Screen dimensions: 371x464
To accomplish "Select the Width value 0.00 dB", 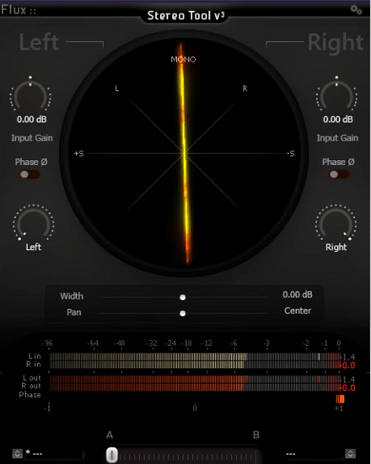I will (297, 295).
